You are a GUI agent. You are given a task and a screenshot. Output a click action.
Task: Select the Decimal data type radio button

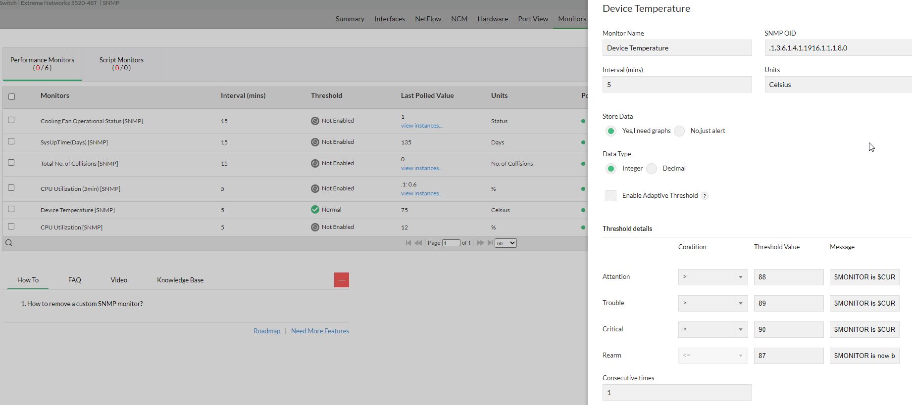pos(652,169)
